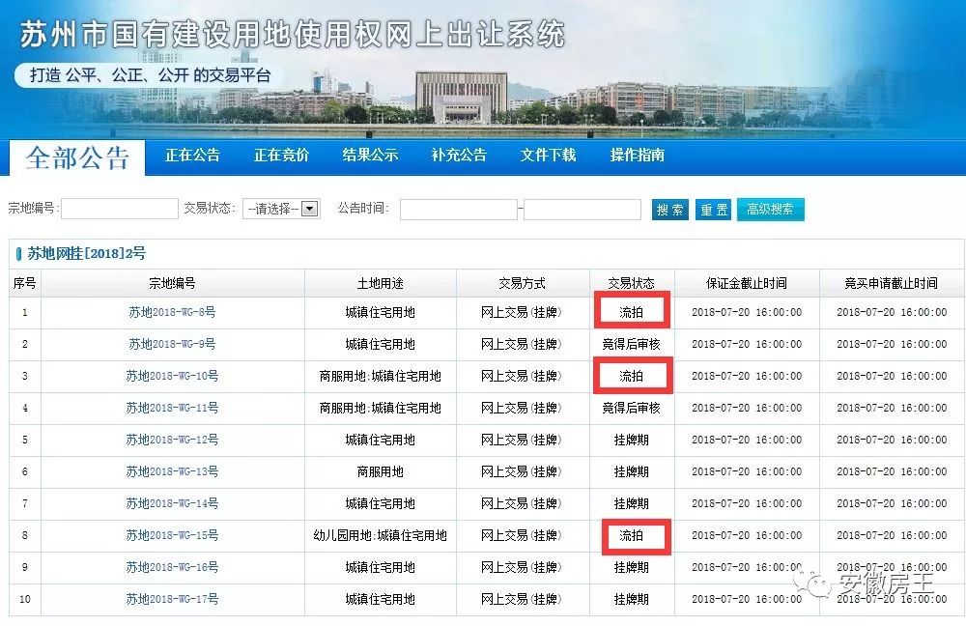This screenshot has height=626, width=966.
Task: Click the 公告时间 start date field
Action: [458, 210]
